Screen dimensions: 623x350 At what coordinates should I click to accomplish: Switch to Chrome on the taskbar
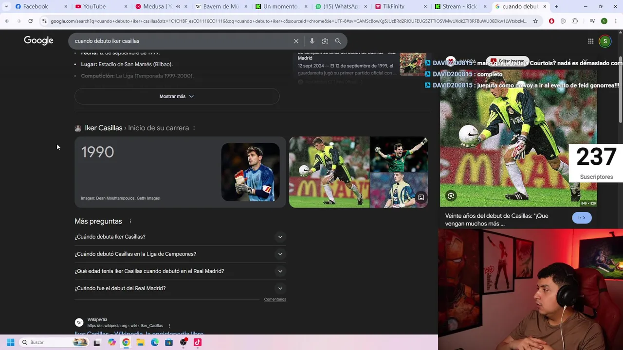click(x=126, y=342)
